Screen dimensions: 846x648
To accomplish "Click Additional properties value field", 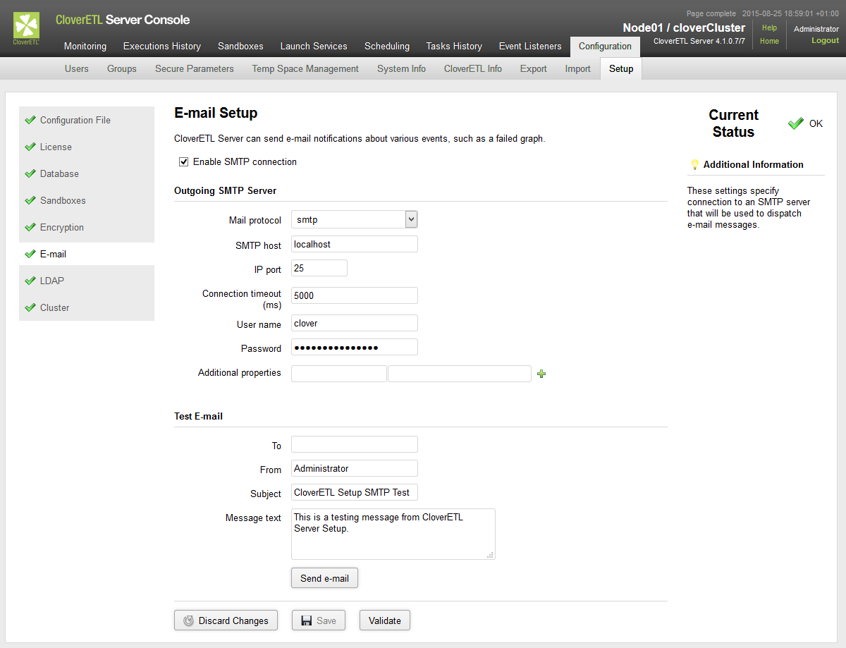I will [x=460, y=374].
